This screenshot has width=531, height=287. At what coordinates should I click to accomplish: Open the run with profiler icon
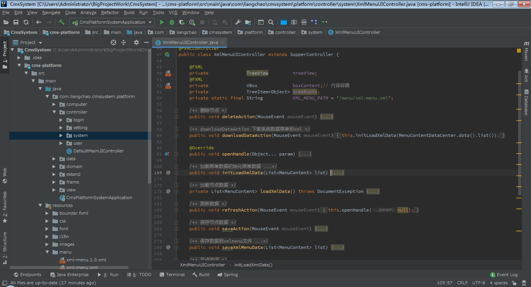(x=192, y=22)
